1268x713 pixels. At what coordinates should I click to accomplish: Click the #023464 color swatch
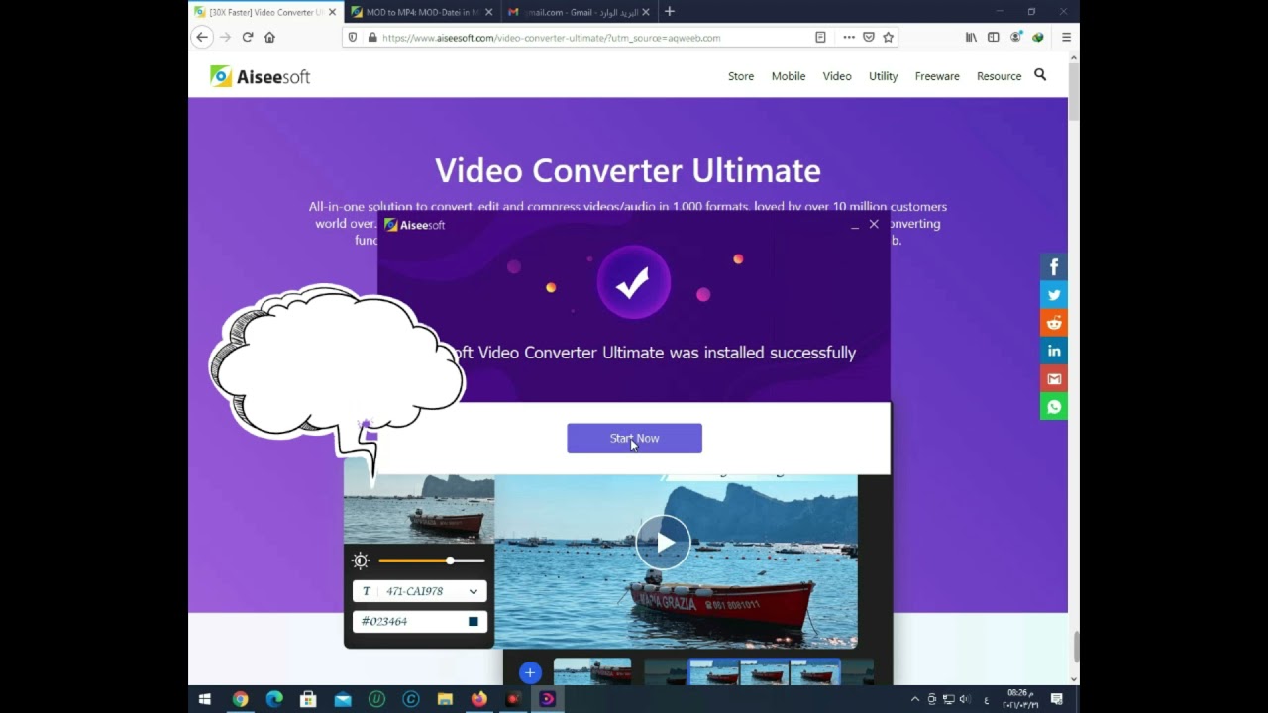(473, 621)
